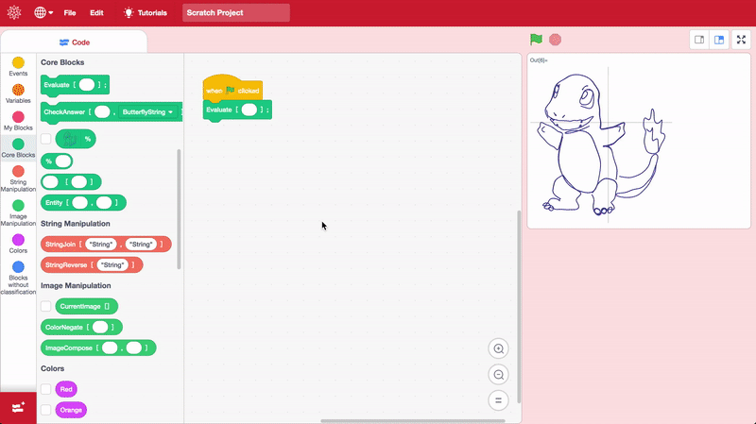Toggle the CurrentImage checkbox
Image resolution: width=756 pixels, height=424 pixels.
(45, 307)
